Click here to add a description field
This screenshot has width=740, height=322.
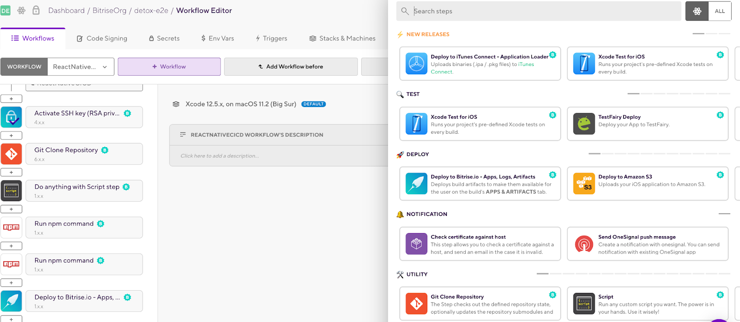(x=279, y=156)
